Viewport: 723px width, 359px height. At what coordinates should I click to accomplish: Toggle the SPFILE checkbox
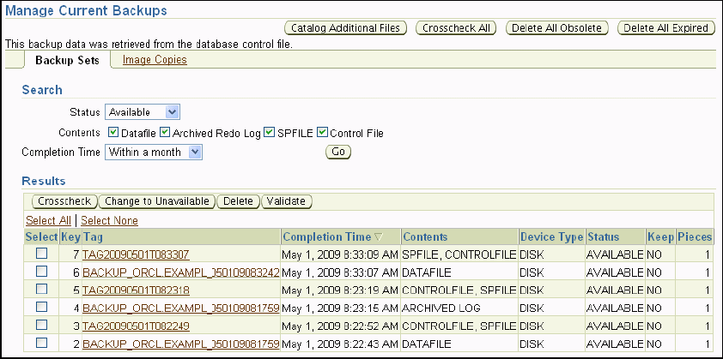pos(270,133)
